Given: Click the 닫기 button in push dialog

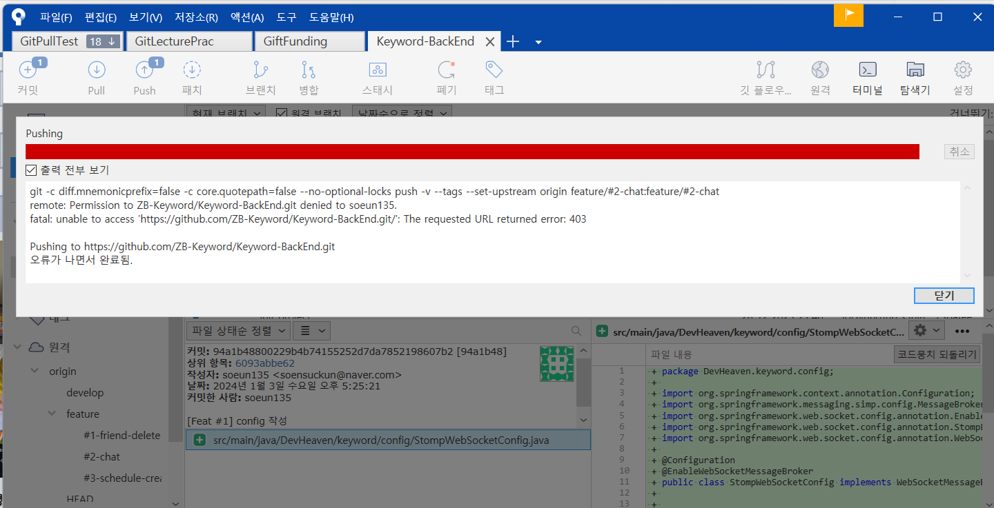Looking at the screenshot, I should click(x=944, y=296).
